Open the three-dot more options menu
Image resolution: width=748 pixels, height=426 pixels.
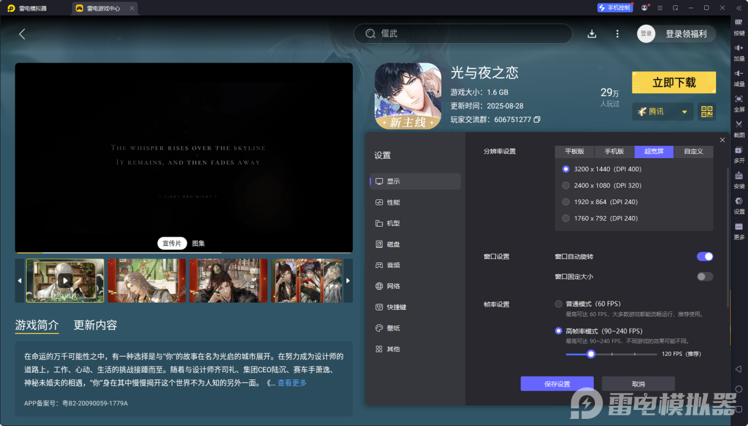coord(617,34)
